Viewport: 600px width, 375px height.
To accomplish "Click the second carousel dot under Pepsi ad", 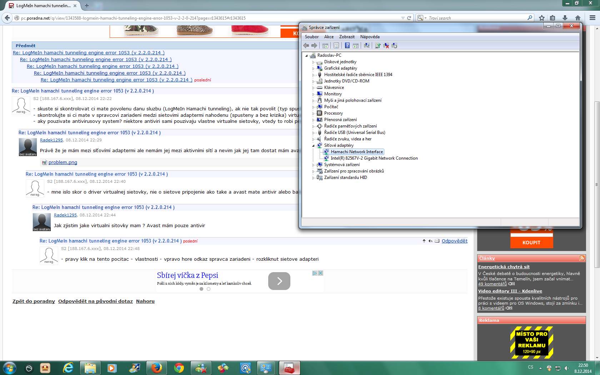I will pyautogui.click(x=209, y=289).
